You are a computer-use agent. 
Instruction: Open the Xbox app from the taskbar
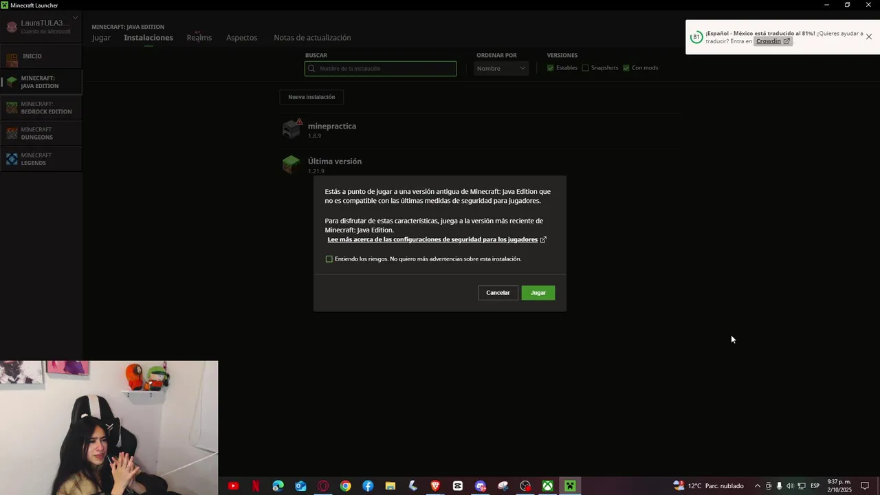[x=547, y=486]
